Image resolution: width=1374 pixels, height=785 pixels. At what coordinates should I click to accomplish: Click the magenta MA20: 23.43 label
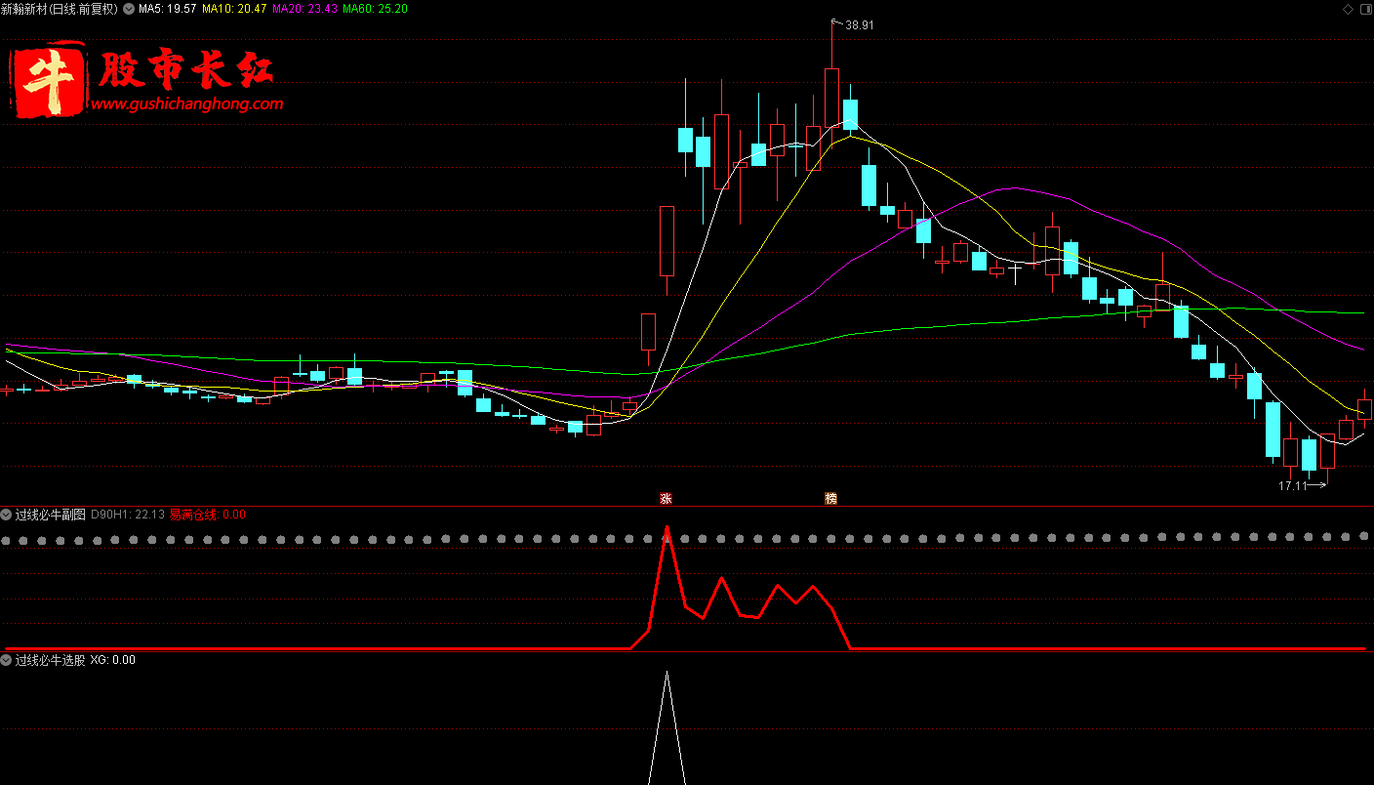(304, 9)
